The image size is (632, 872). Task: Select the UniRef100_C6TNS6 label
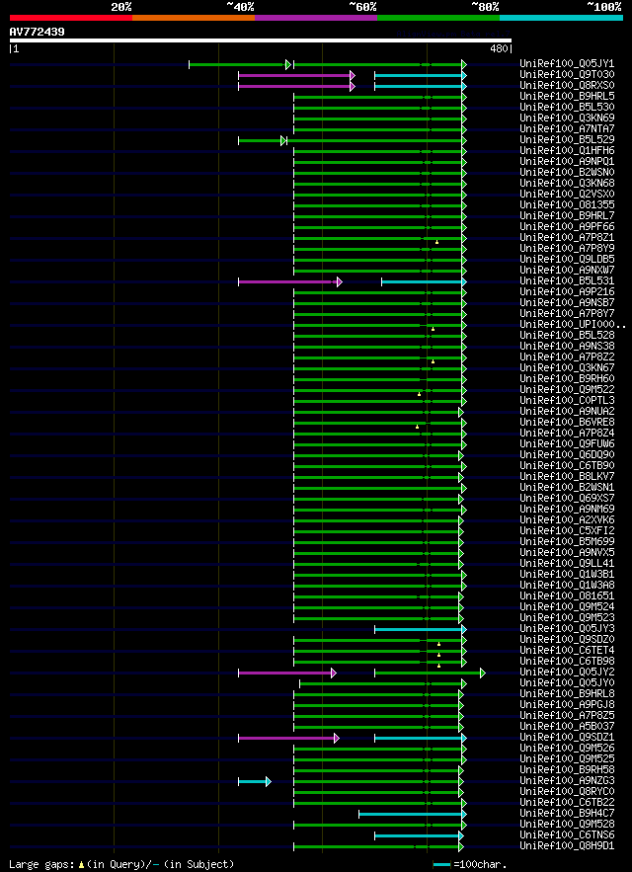point(567,834)
